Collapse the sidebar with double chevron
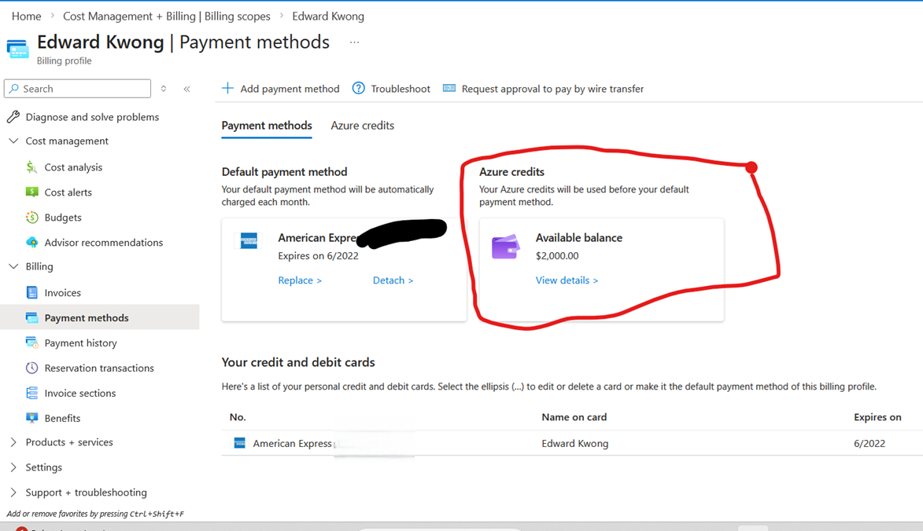The image size is (923, 531). coord(186,89)
